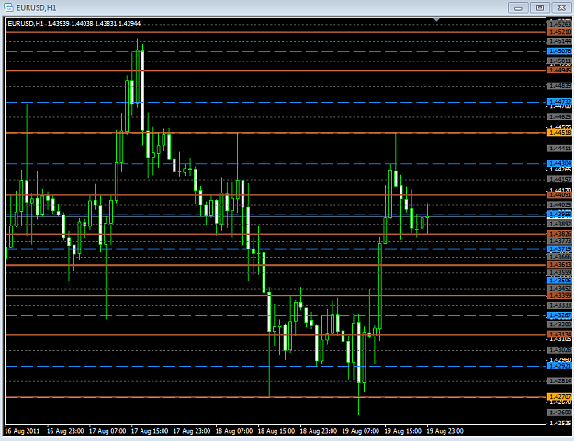Select the blue 1.45078 price label
The image size is (574, 441).
coord(560,51)
